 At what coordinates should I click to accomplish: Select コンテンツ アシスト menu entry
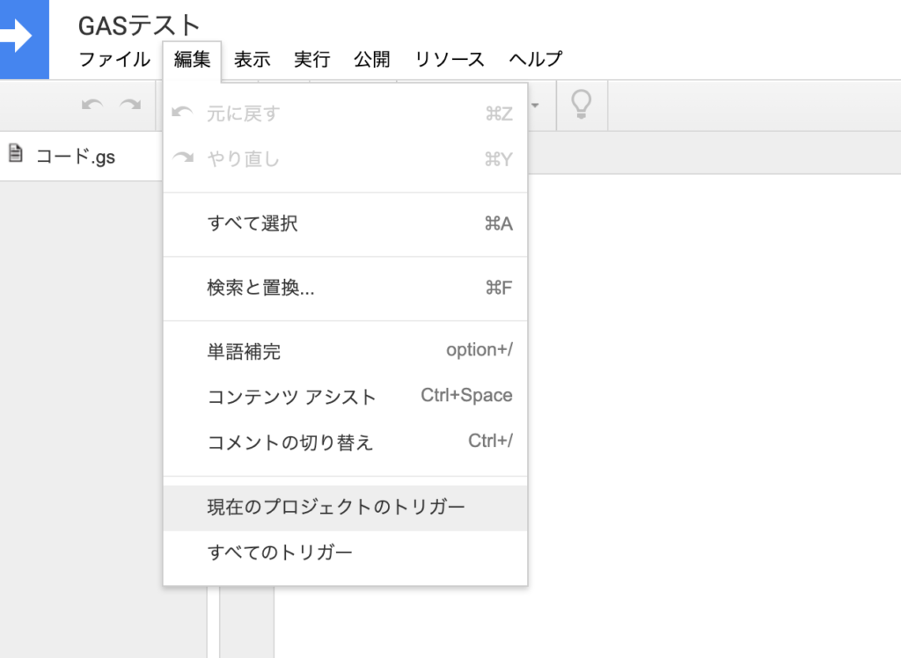345,397
